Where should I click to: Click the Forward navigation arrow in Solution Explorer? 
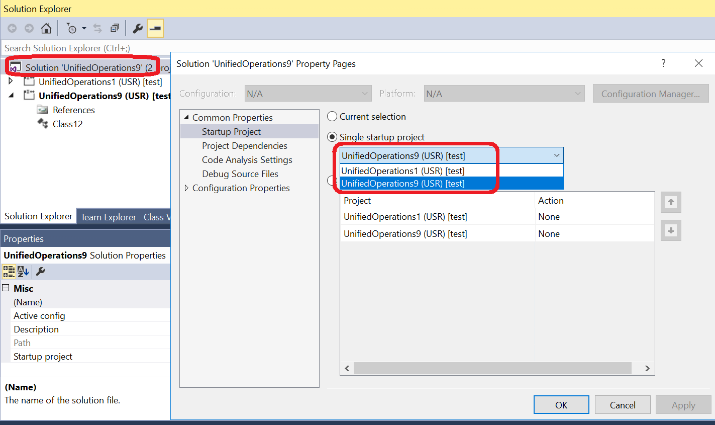coord(29,29)
